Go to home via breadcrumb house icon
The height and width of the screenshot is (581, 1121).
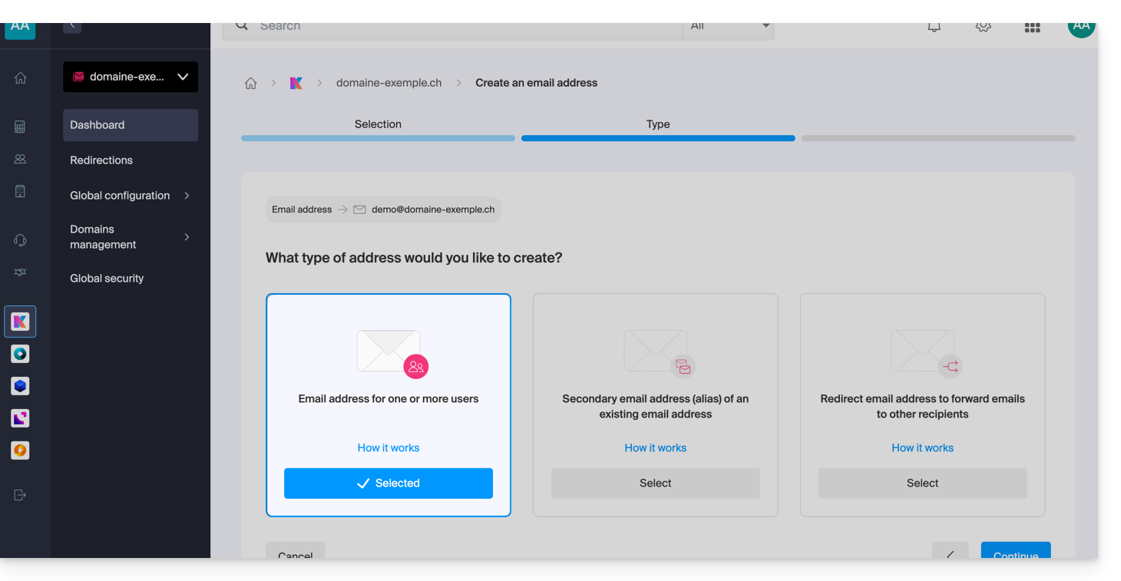(x=250, y=84)
